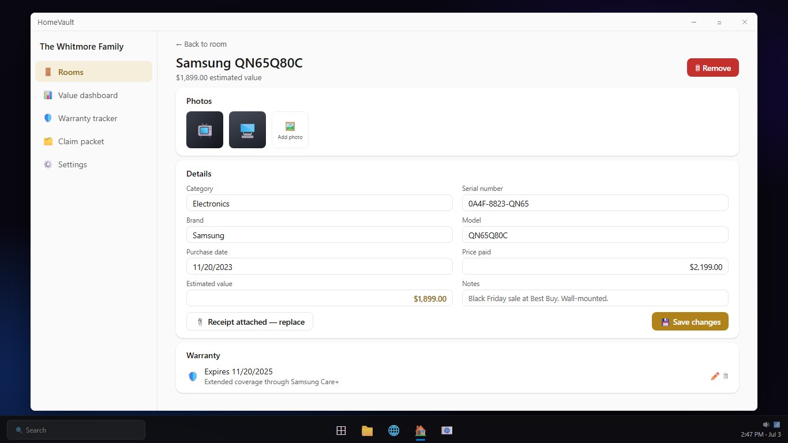
Task: Open the clock showing 2:47 PM
Action: 761,434
